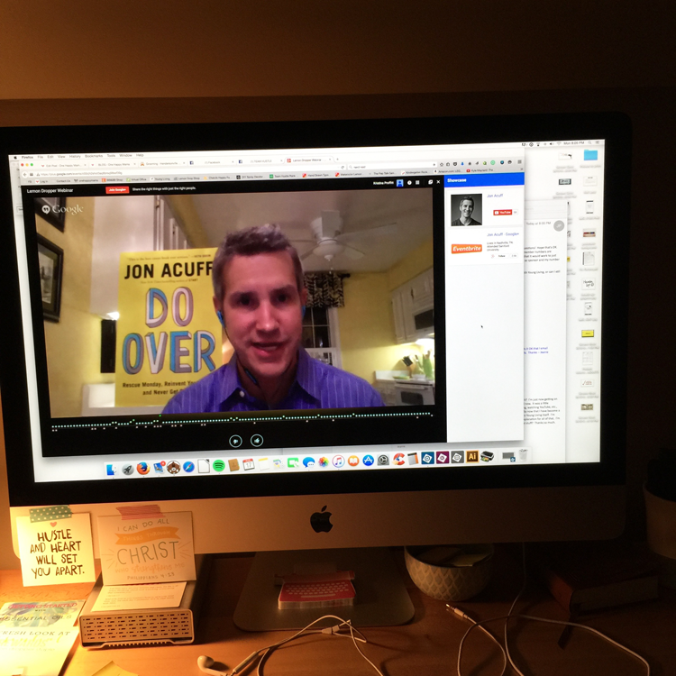Screen dimensions: 676x676
Task: Open the printer icon in Dock
Action: (x=487, y=456)
